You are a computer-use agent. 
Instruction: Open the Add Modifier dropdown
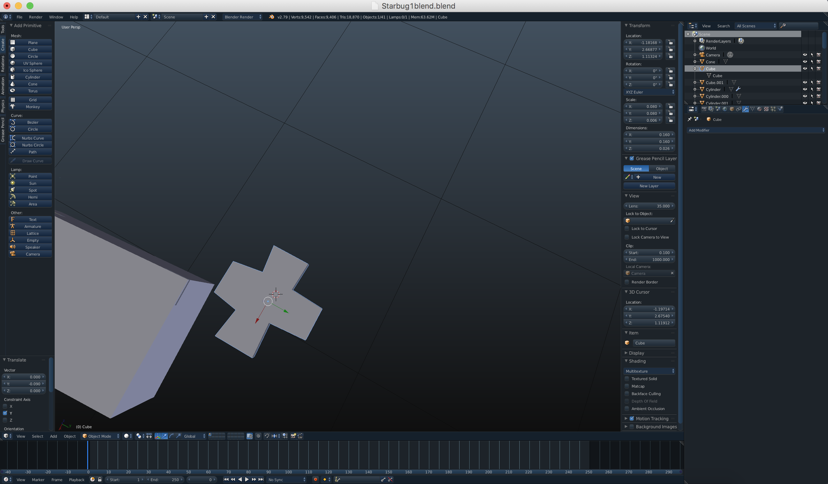tap(756, 130)
